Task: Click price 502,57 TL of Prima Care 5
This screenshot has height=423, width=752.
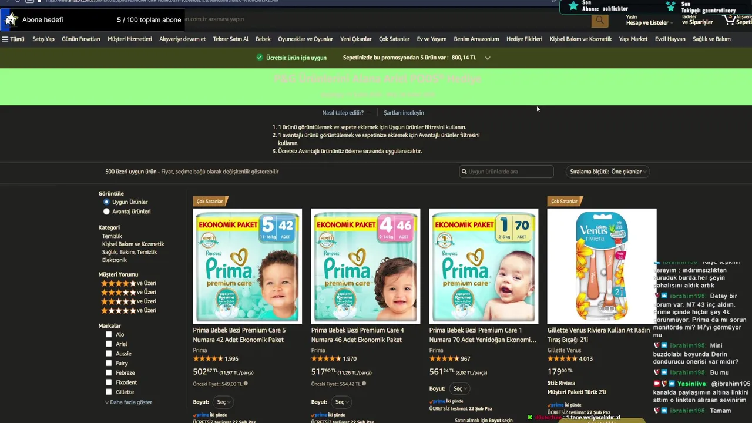Action: pos(206,372)
